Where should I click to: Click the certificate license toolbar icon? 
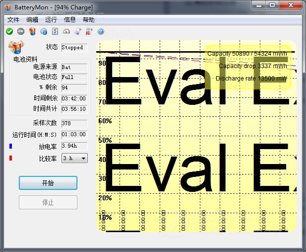[89, 31]
